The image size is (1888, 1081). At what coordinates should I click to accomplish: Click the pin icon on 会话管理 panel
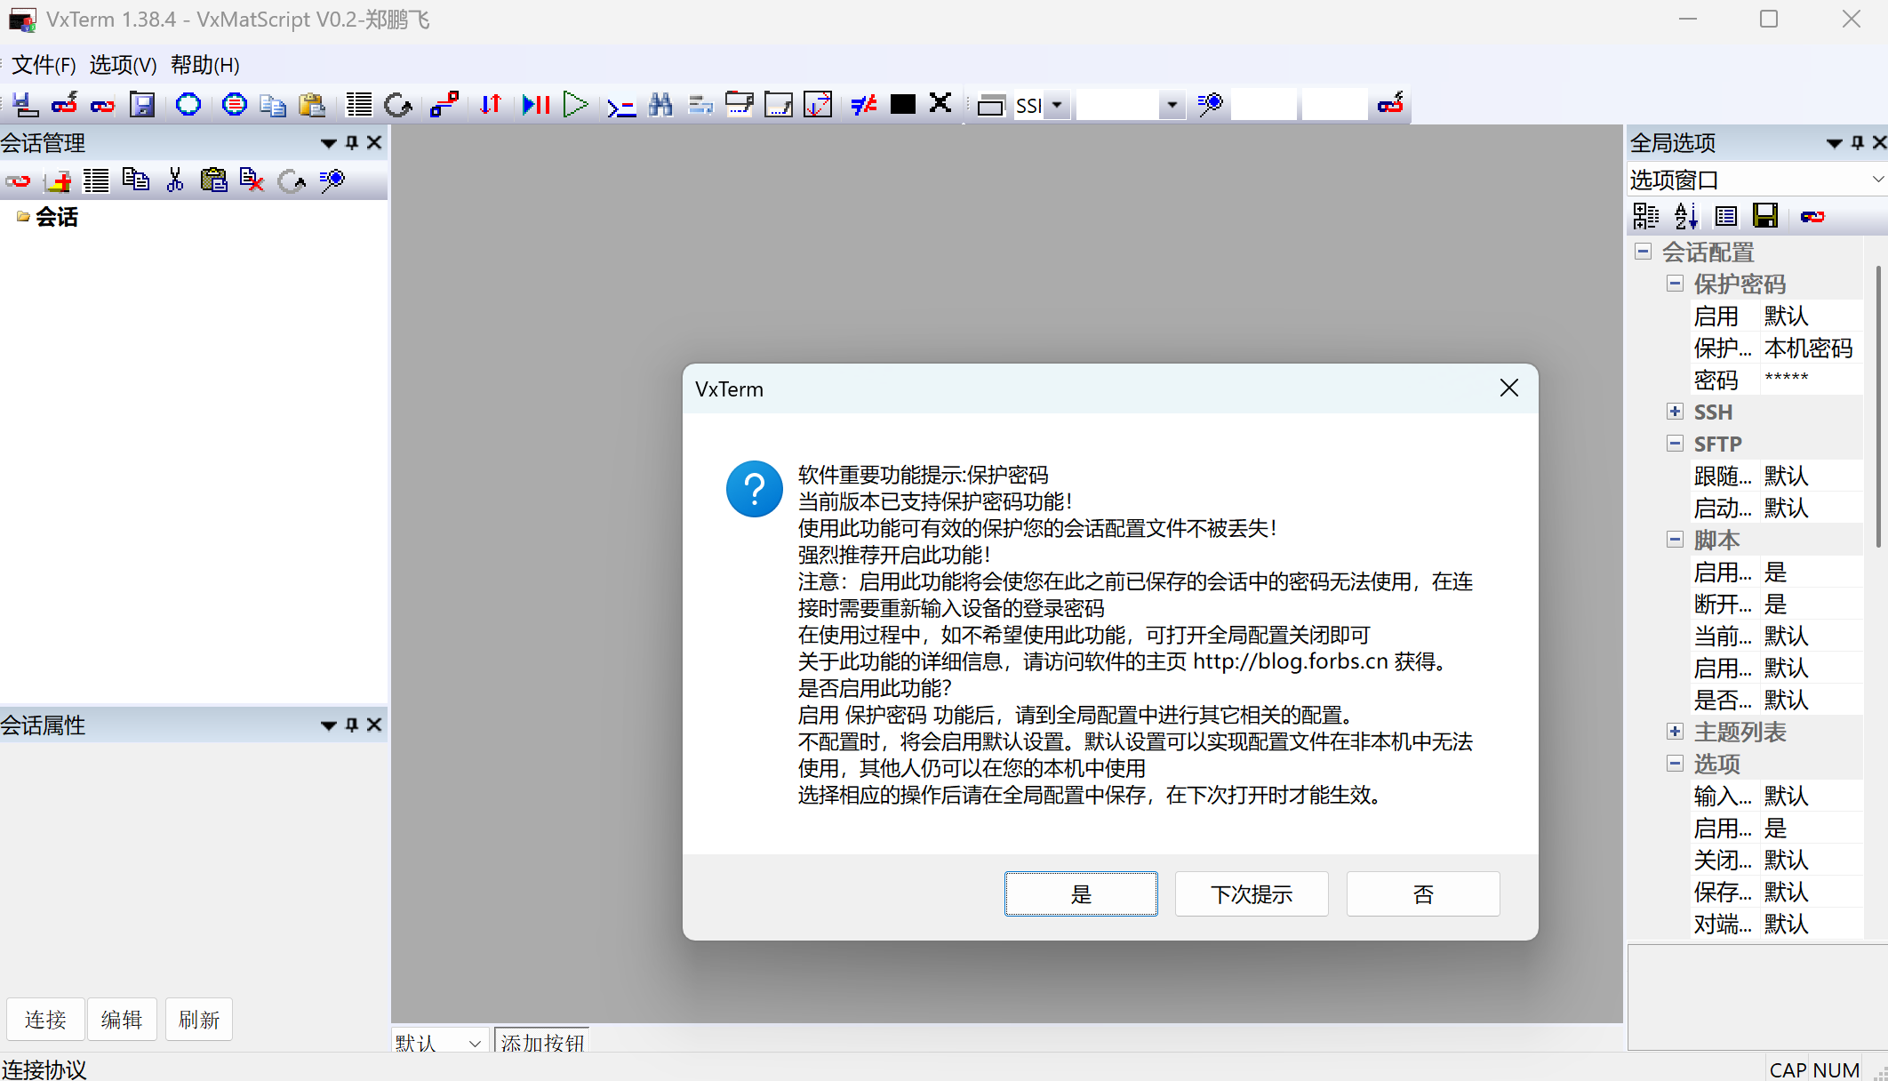point(351,142)
